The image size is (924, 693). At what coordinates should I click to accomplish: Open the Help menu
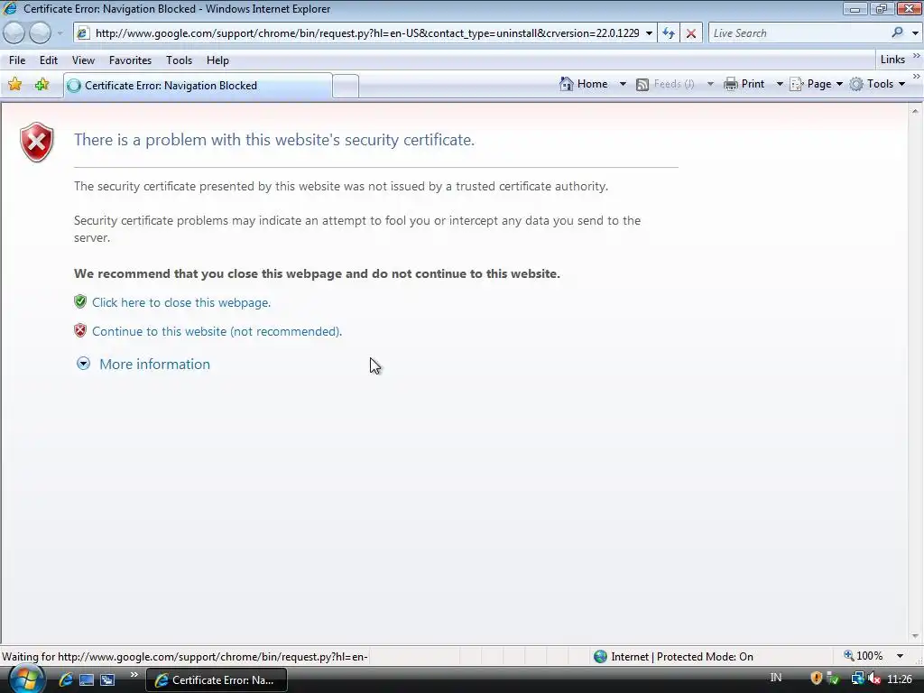pyautogui.click(x=217, y=60)
